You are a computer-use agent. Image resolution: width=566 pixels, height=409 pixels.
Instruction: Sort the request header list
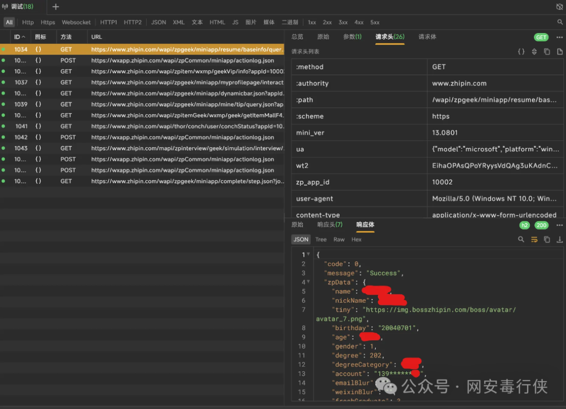pyautogui.click(x=534, y=51)
